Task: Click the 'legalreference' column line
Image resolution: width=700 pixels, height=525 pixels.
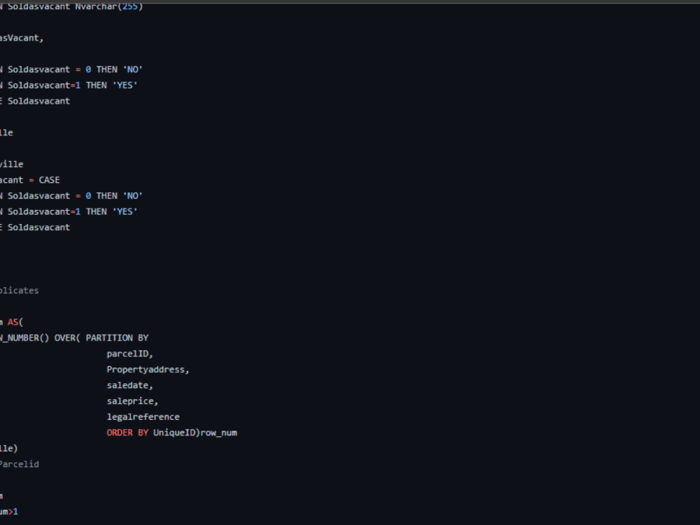Action: pos(143,417)
